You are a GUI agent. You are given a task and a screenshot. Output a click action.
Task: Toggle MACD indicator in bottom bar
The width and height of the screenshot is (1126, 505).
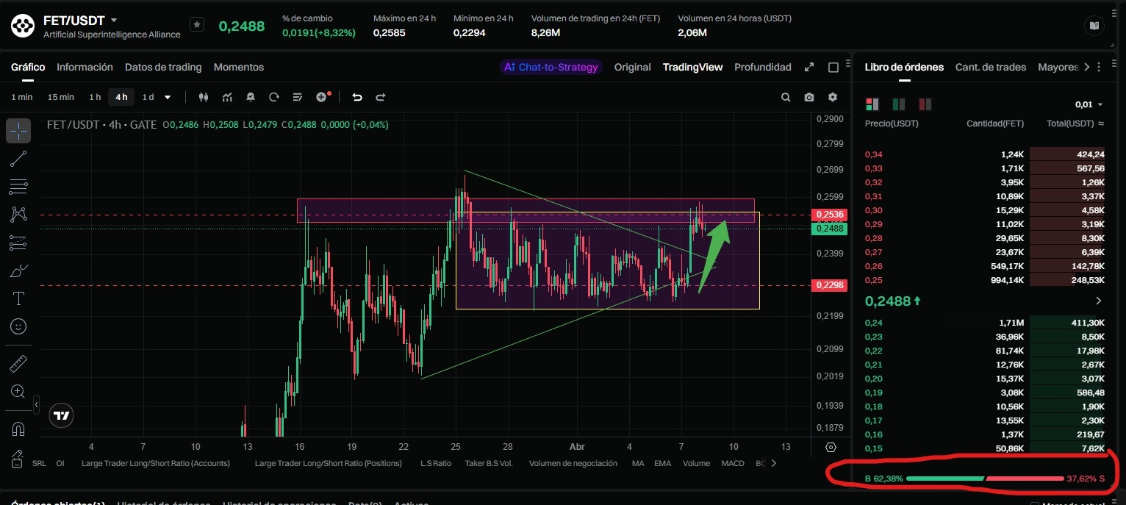(x=733, y=463)
